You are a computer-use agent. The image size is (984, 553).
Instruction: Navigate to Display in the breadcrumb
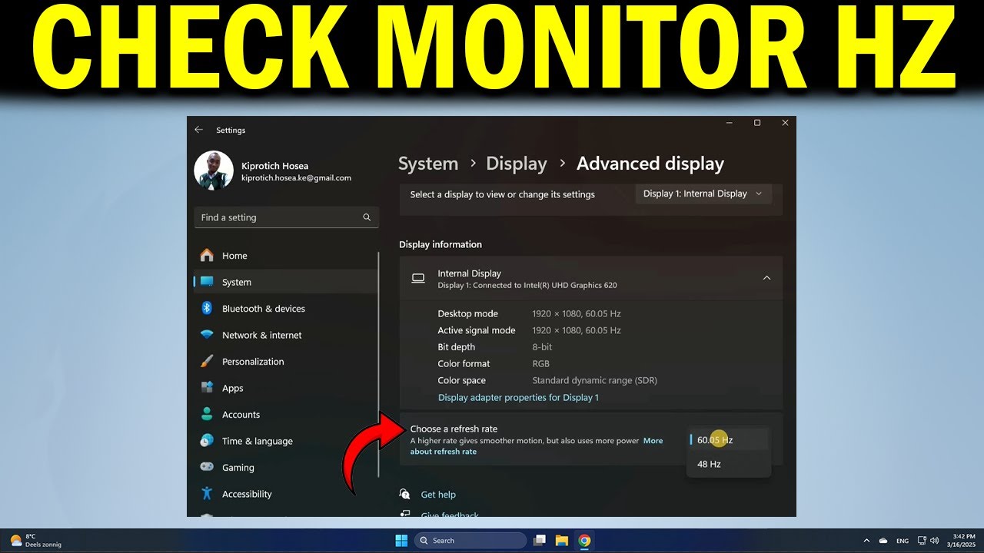click(517, 164)
